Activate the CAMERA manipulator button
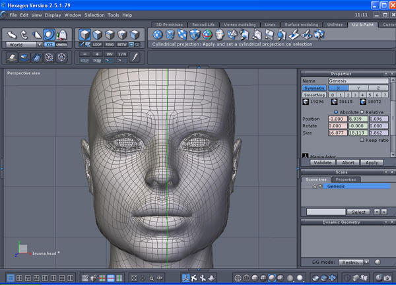Image resolution: width=396 pixels, height=285 pixels. pyautogui.click(x=61, y=44)
